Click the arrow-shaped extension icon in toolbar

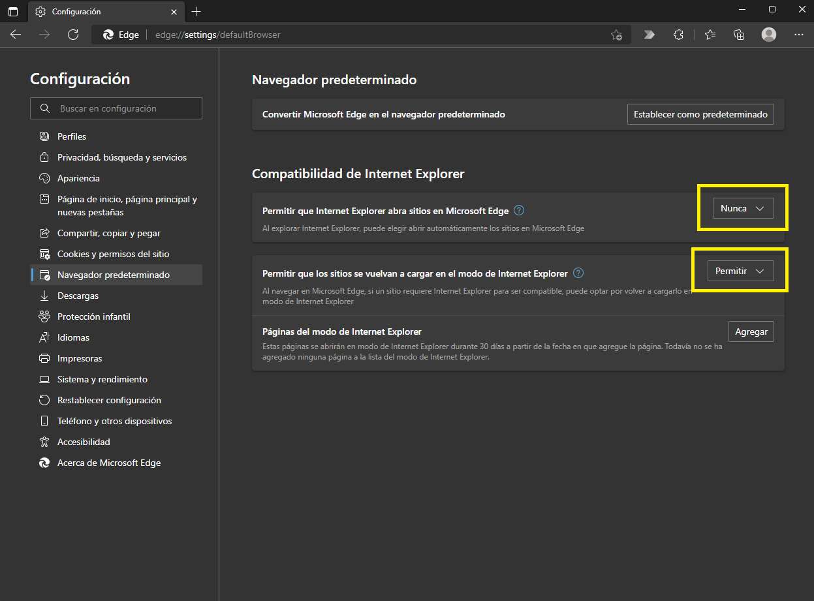649,35
